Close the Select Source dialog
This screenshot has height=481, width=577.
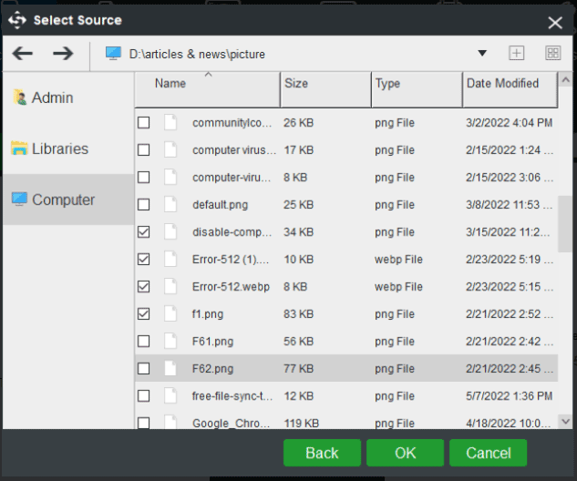[555, 23]
